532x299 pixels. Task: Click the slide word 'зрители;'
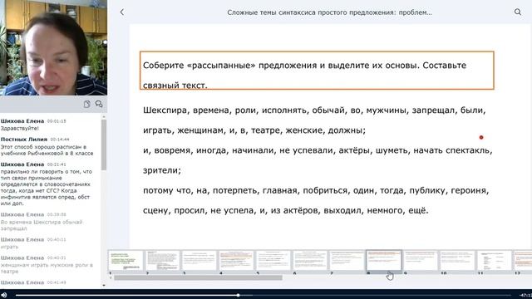(162, 170)
